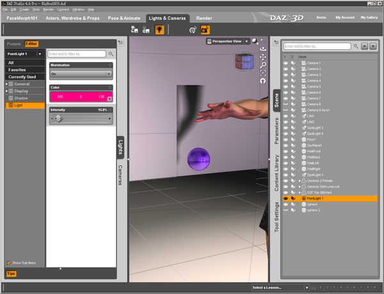This screenshot has width=384, height=294.
Task: Open the draw style sphere icon
Action: point(255,41)
